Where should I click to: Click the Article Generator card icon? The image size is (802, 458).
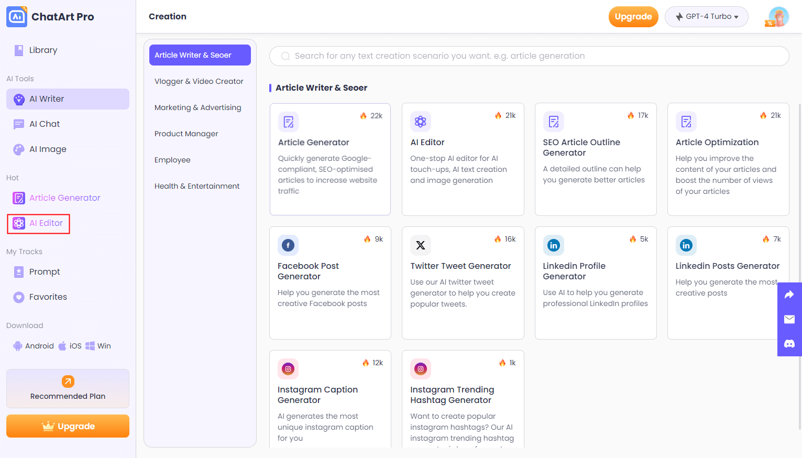click(289, 122)
